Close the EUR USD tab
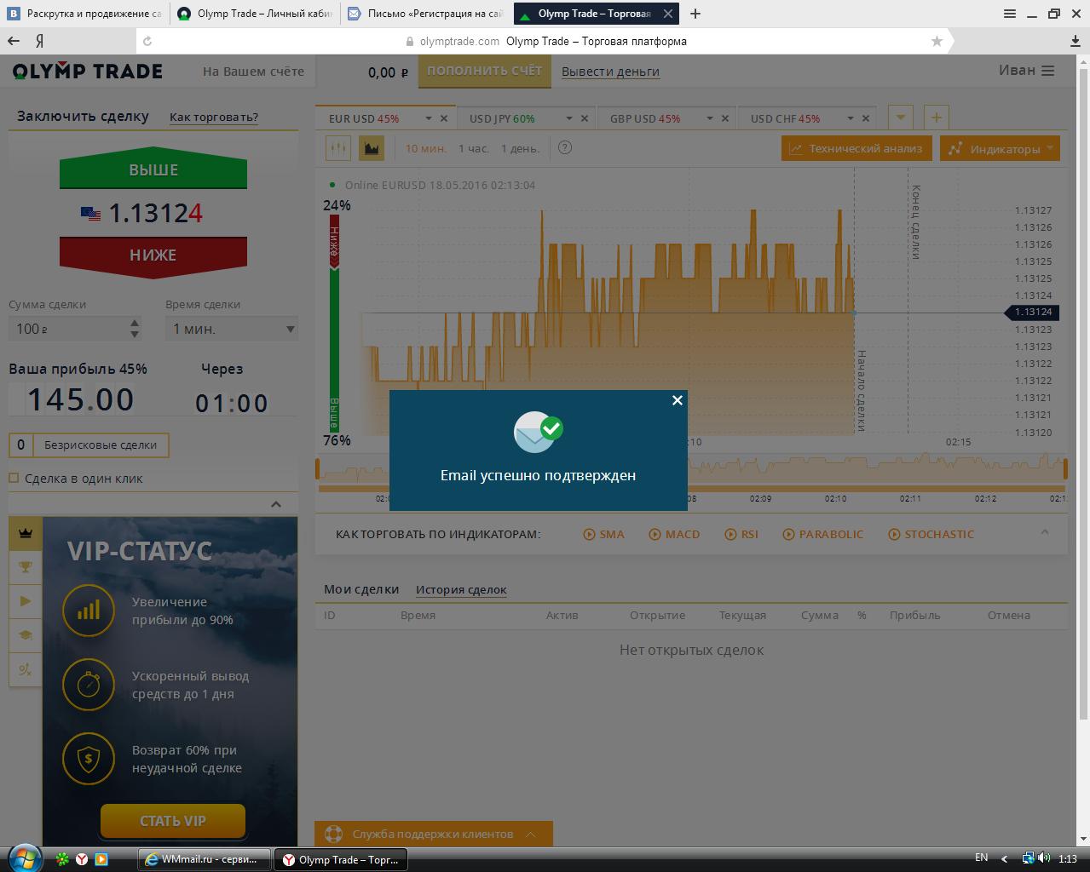This screenshot has height=872, width=1090. (443, 118)
